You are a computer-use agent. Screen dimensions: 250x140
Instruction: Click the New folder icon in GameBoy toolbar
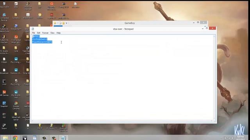(63, 23)
